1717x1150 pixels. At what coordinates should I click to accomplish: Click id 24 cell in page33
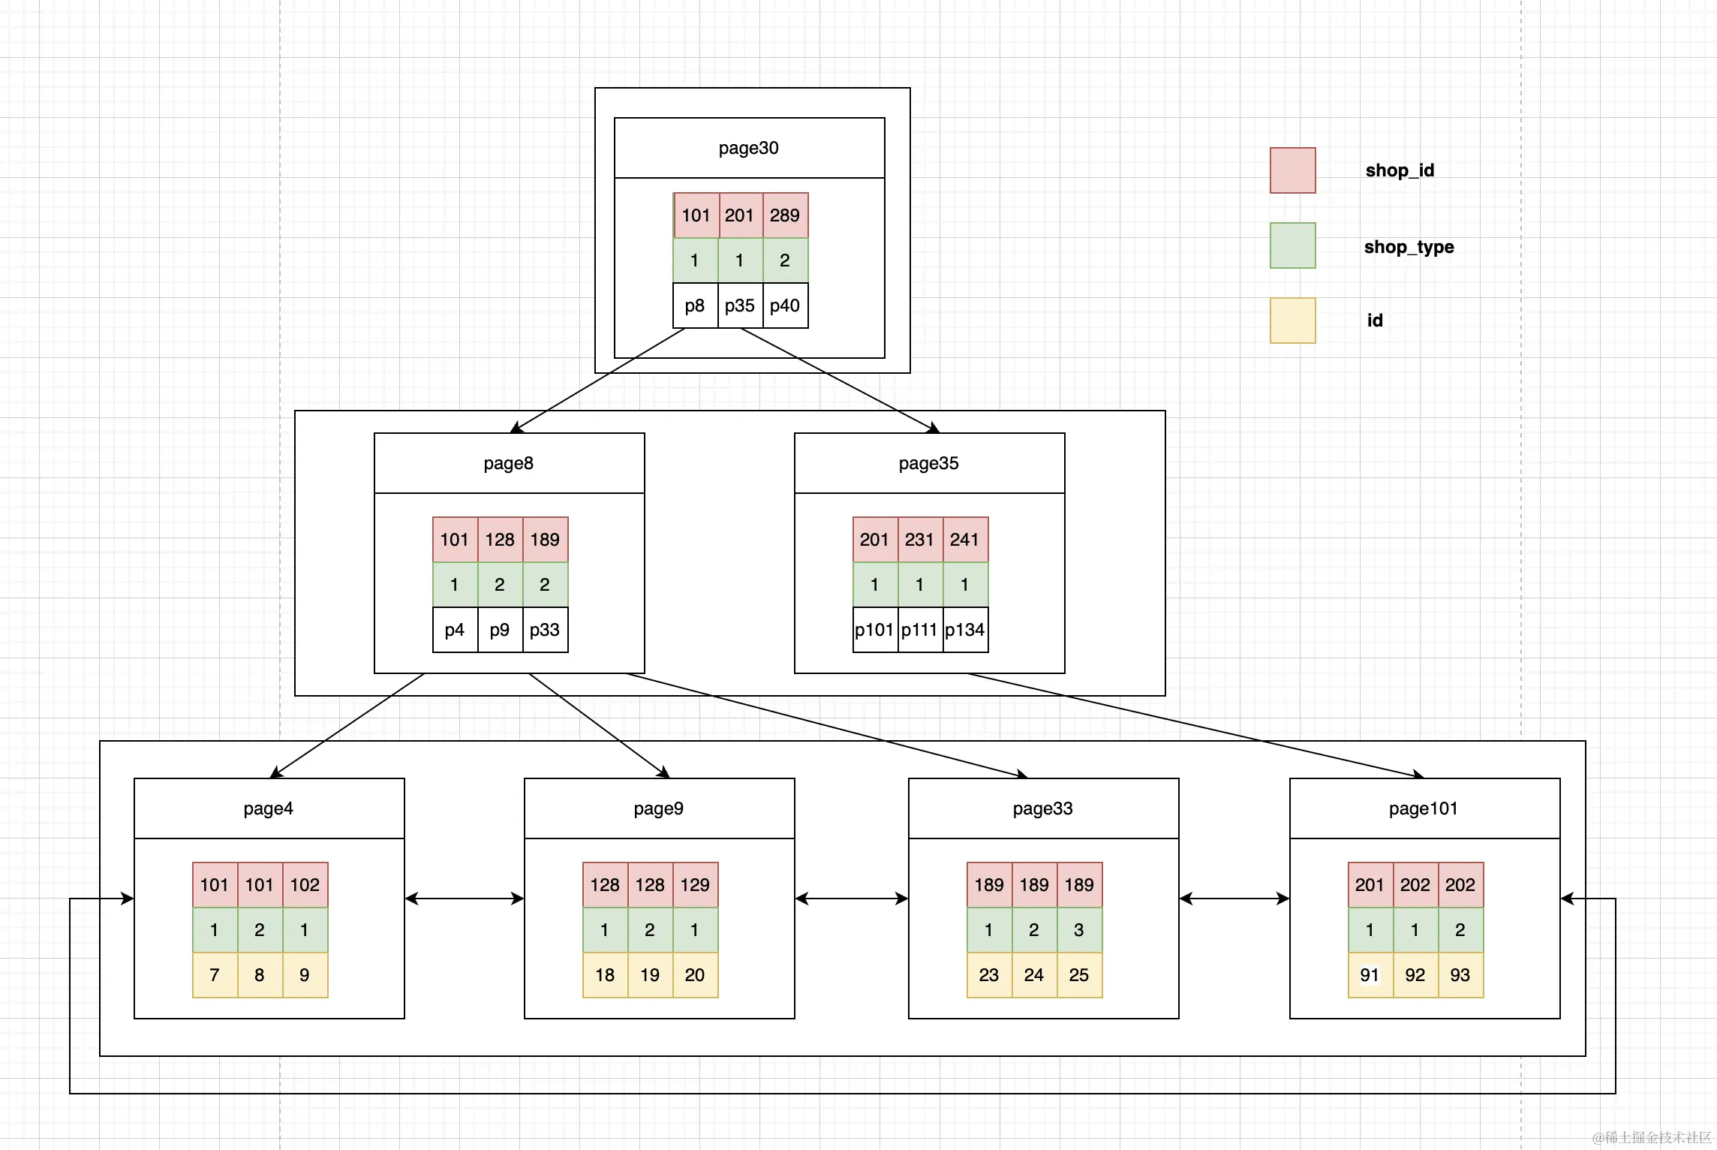pyautogui.click(x=1035, y=975)
